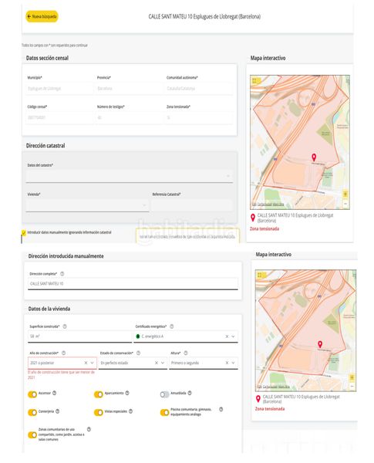Enable the Amueblada switch
Viewport: 374px width, 463px height.
[164, 394]
